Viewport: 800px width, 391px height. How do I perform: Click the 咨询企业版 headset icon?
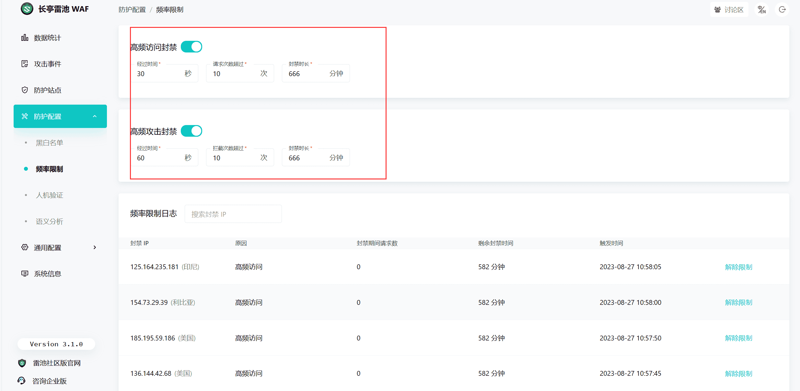(22, 381)
